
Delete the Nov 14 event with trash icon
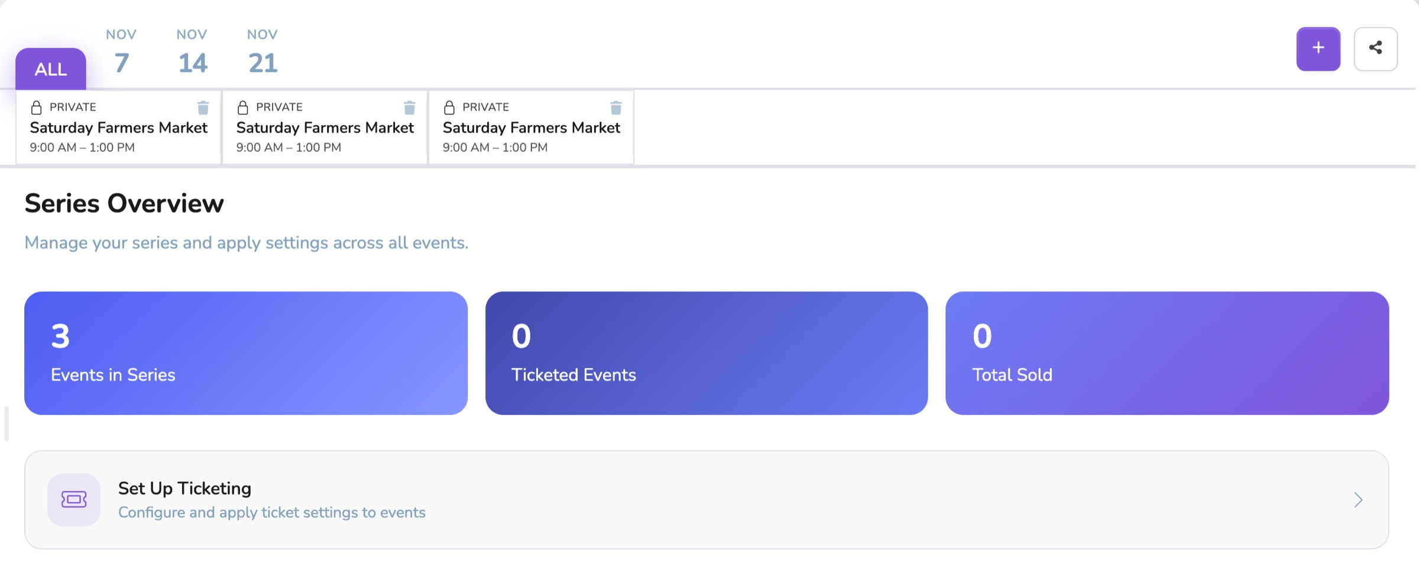(409, 108)
